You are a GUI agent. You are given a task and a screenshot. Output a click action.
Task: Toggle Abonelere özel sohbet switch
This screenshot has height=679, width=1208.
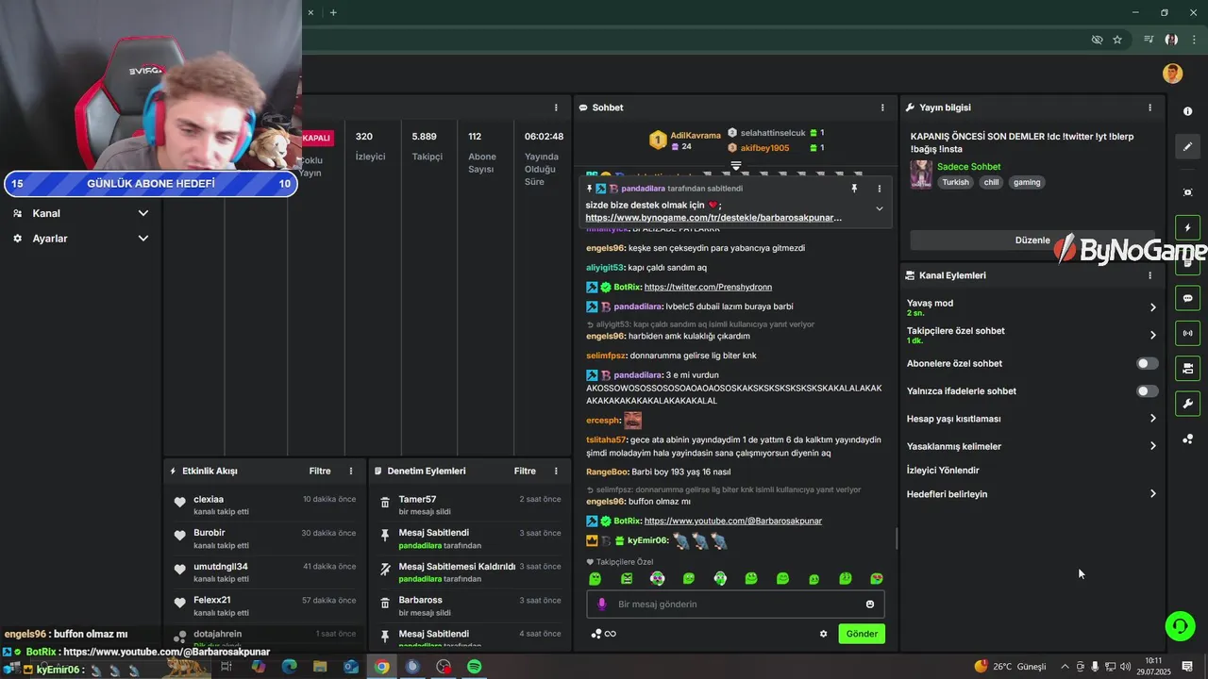pos(1147,363)
